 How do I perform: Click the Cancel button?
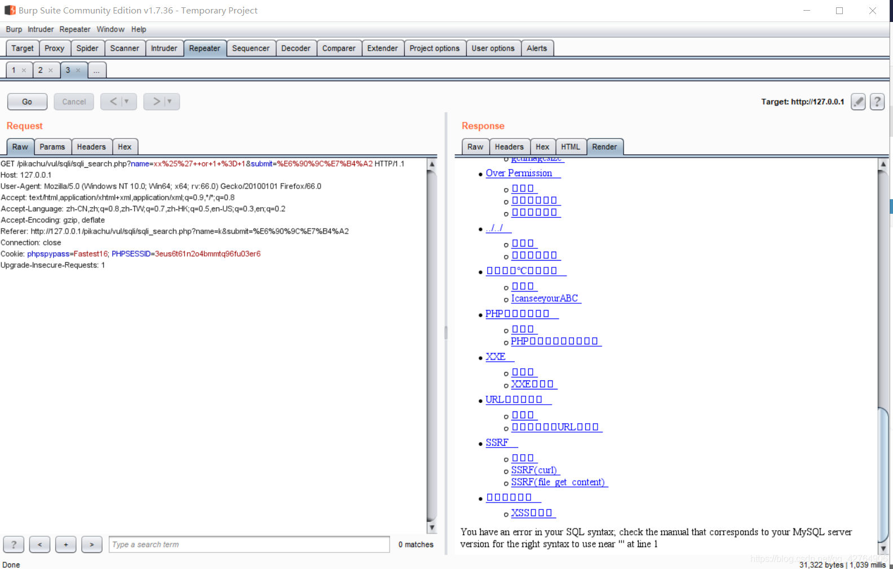pyautogui.click(x=74, y=102)
